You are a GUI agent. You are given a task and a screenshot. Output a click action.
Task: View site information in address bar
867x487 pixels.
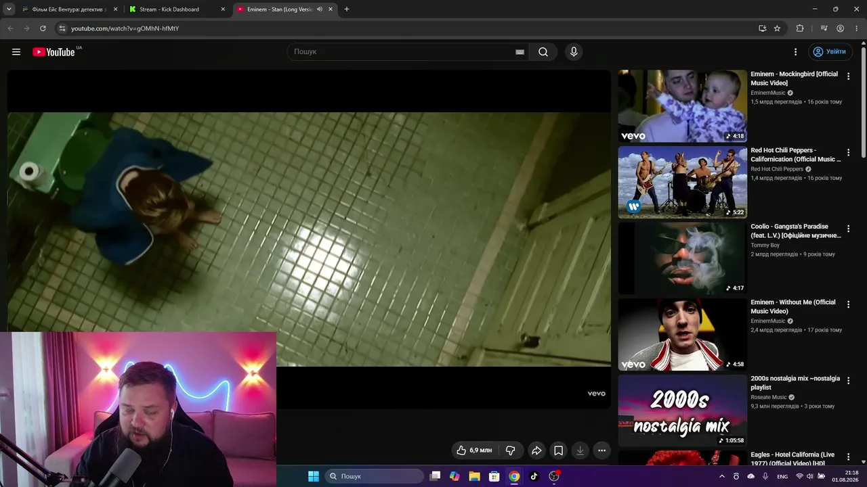62,28
